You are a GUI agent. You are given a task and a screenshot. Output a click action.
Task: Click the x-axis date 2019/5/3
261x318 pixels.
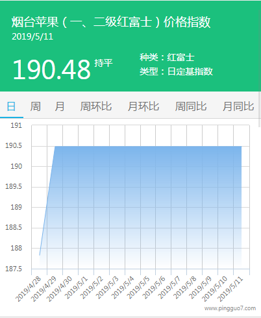click(108, 287)
